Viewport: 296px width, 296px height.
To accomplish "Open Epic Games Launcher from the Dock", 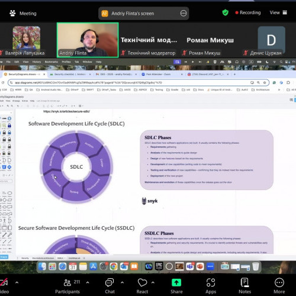I will (159, 266).
